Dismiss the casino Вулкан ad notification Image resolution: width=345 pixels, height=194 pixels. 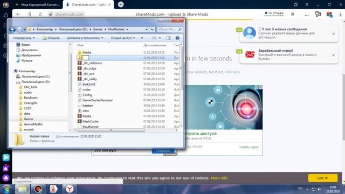(x=333, y=55)
